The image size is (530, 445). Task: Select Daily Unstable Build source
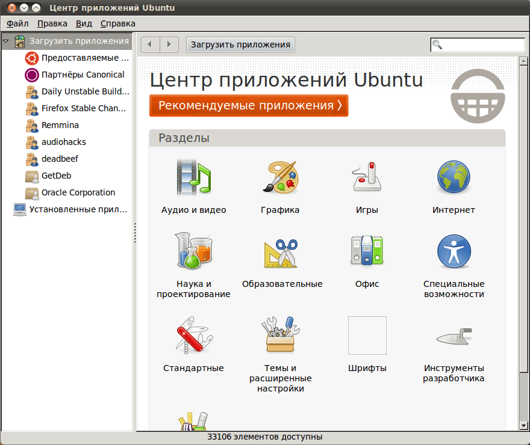67,92
